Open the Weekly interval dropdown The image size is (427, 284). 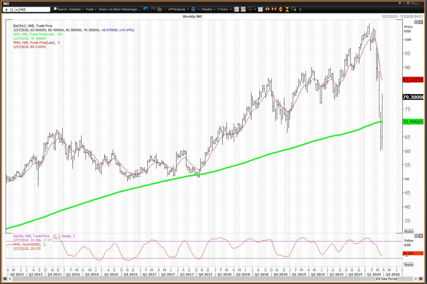click(208, 9)
